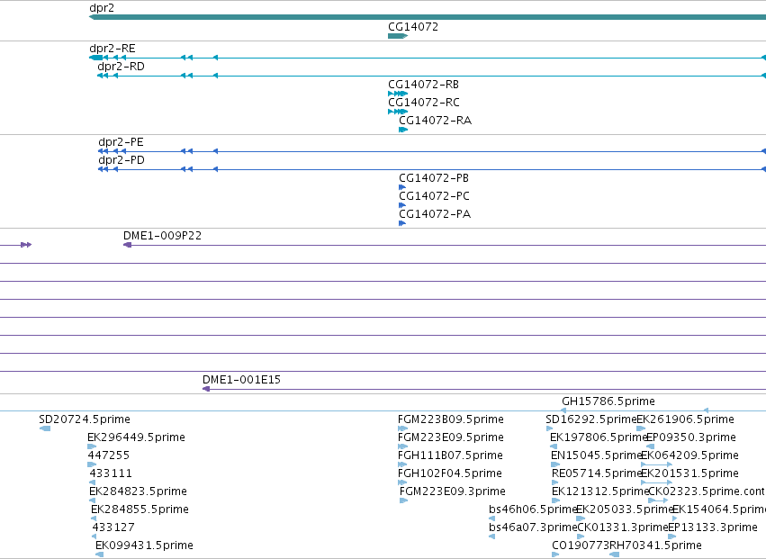
Task: Select the FGM223B09.5prime EST label
Action: pos(450,419)
